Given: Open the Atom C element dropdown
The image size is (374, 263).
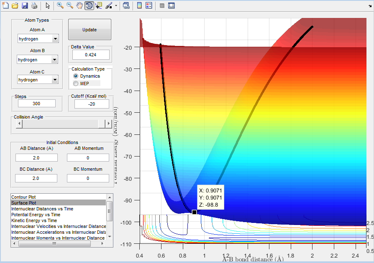Looking at the screenshot, I should [55, 80].
